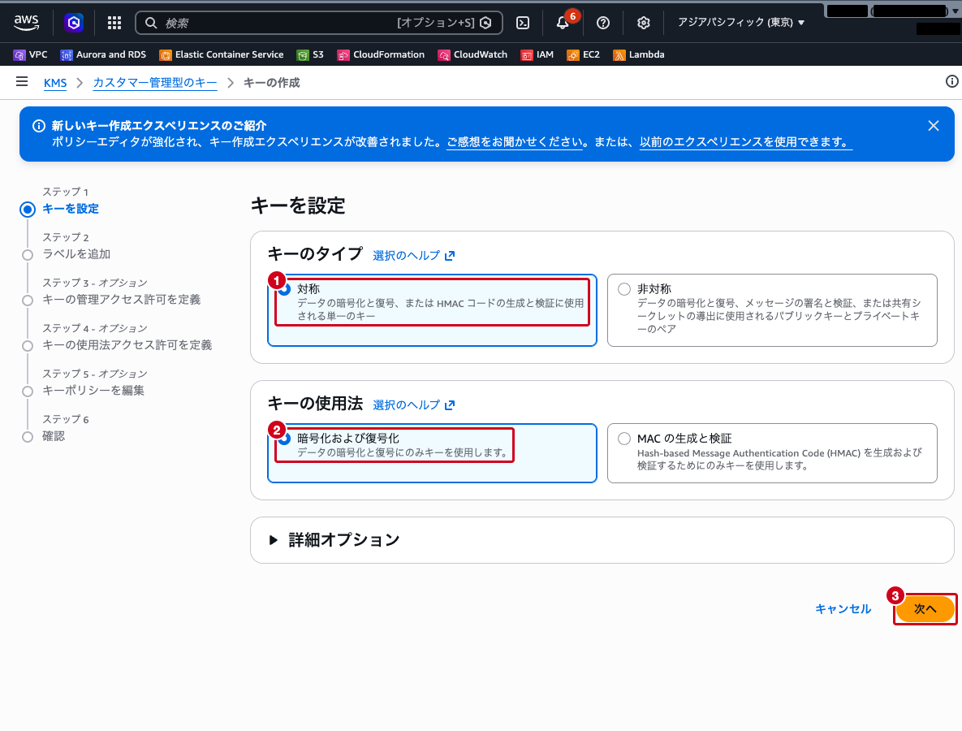The width and height of the screenshot is (962, 731).
Task: Select step 6 確認
Action: pos(54,436)
